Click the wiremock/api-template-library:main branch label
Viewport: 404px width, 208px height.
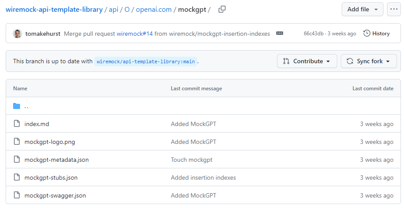146,61
